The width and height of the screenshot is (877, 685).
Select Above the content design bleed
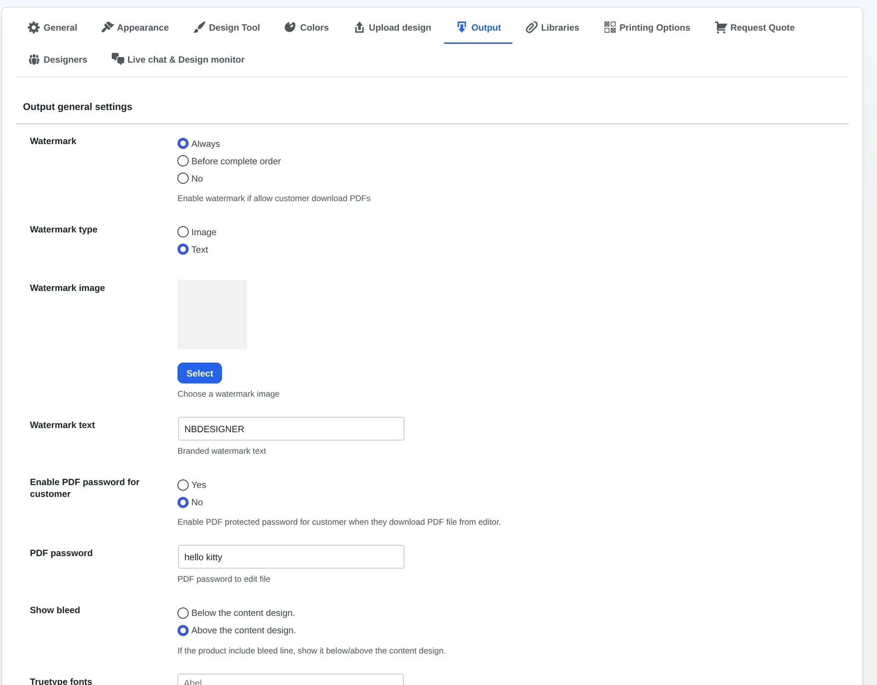tap(183, 630)
